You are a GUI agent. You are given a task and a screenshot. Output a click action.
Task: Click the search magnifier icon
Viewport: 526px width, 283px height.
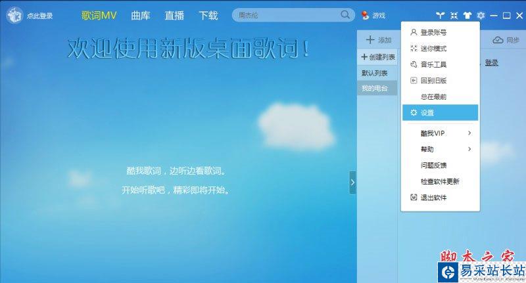[345, 14]
